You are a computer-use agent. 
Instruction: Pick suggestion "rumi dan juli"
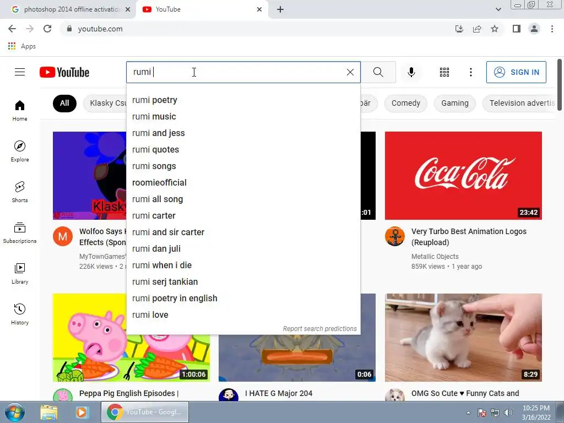(x=243, y=249)
